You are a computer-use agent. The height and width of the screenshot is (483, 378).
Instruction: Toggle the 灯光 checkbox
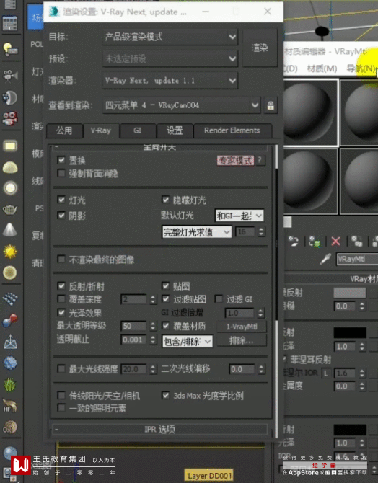[x=61, y=200]
